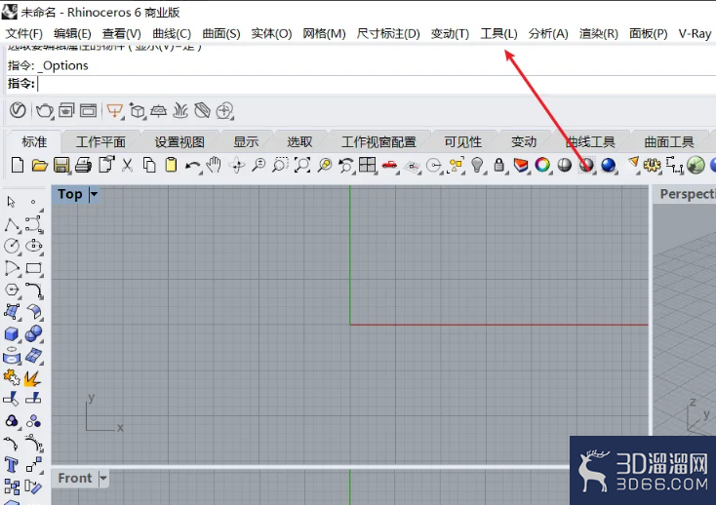The height and width of the screenshot is (505, 716).
Task: Open the Top viewport dropdown arrow
Action: pyautogui.click(x=94, y=194)
